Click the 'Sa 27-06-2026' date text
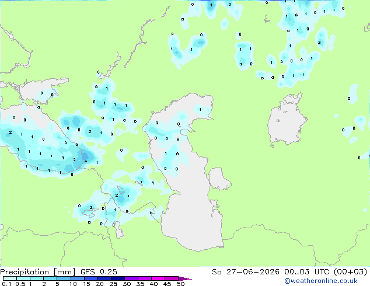 point(246,272)
